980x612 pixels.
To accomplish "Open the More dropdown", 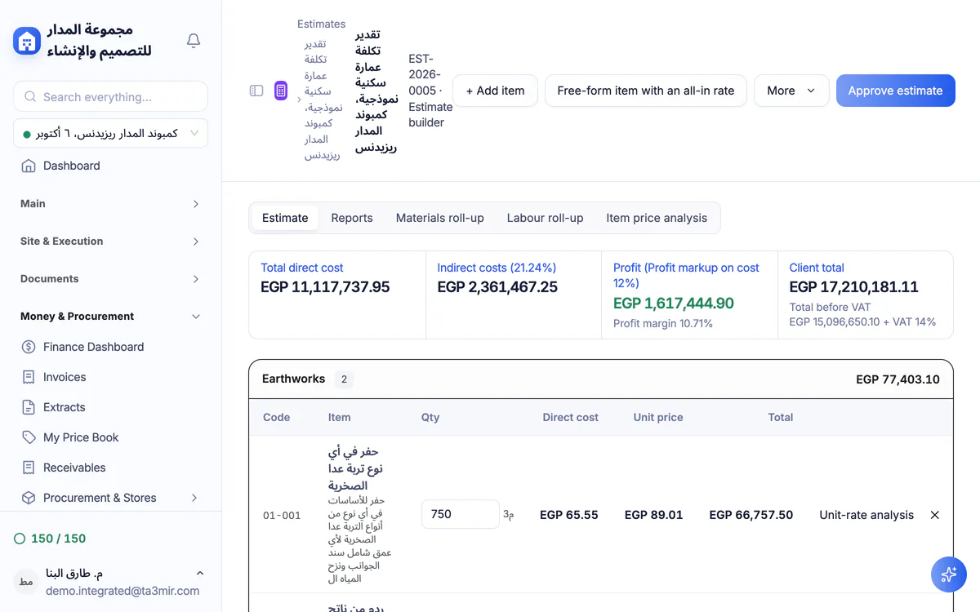I will [x=791, y=91].
